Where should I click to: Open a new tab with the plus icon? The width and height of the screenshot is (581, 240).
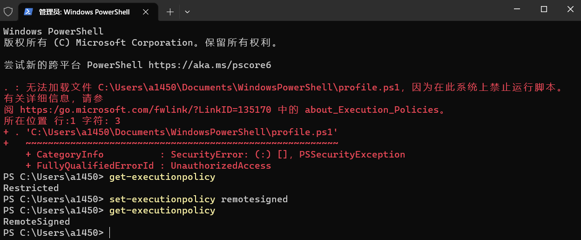tap(170, 12)
